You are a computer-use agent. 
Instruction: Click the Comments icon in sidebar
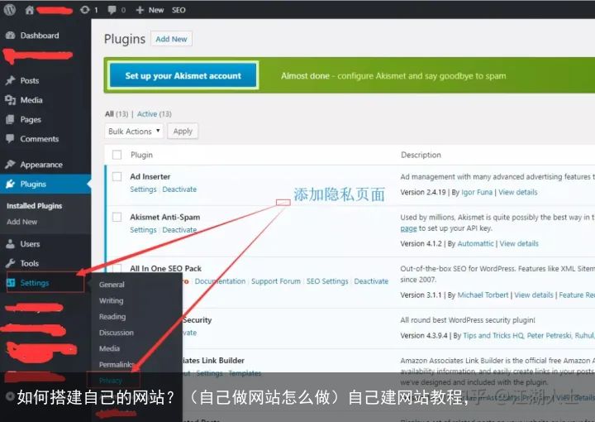pyautogui.click(x=11, y=139)
